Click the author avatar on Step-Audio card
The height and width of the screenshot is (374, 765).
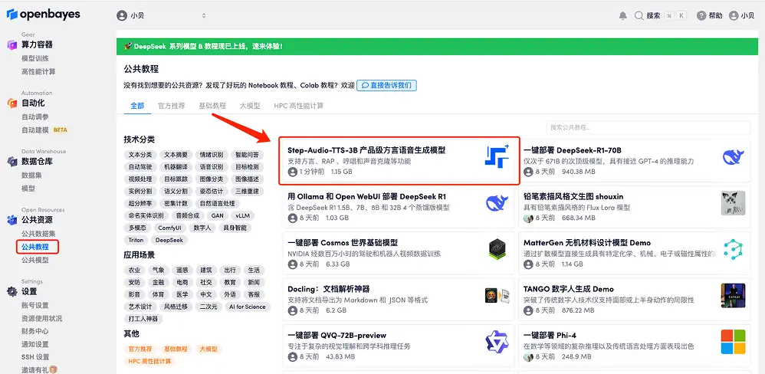(x=292, y=172)
